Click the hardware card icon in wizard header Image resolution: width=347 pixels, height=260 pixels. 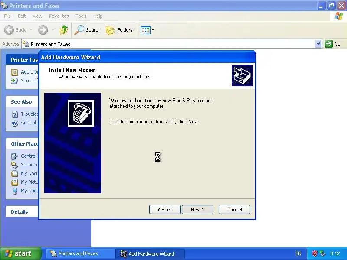pos(242,75)
